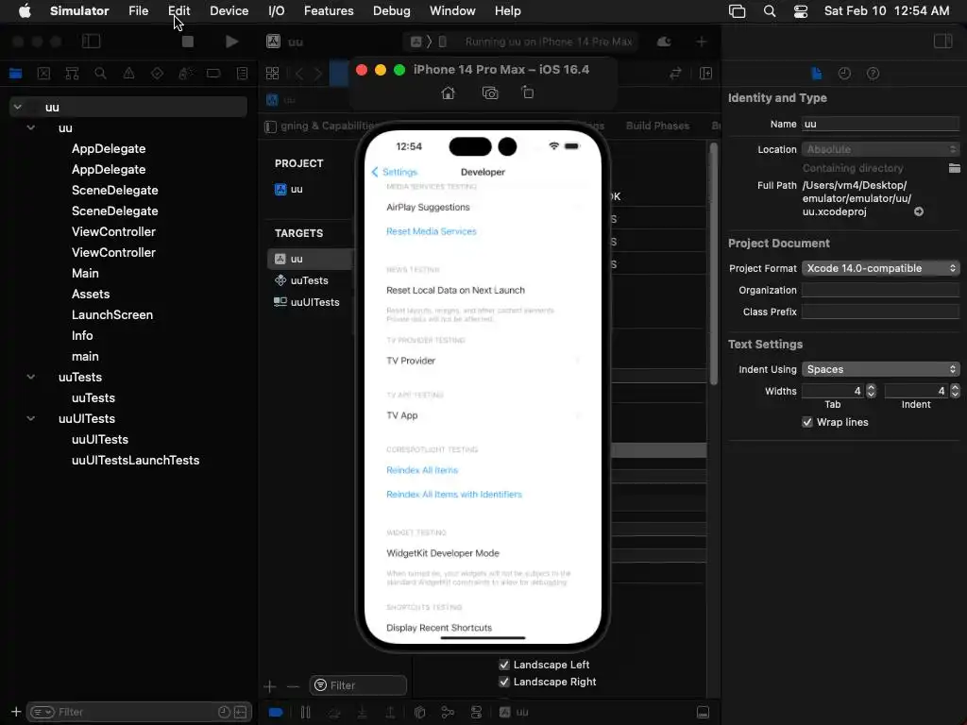967x725 pixels.
Task: Open the Location dropdown
Action: click(880, 149)
